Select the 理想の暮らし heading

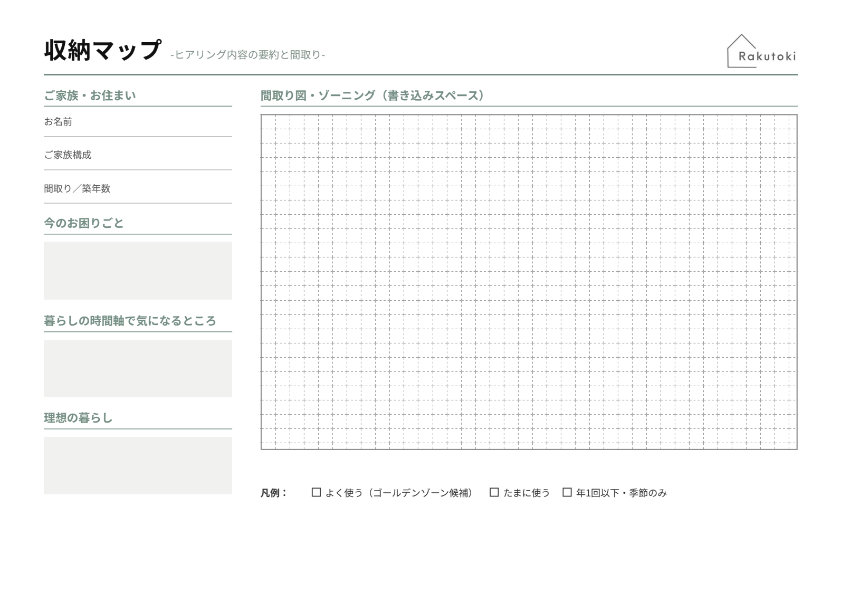(78, 418)
